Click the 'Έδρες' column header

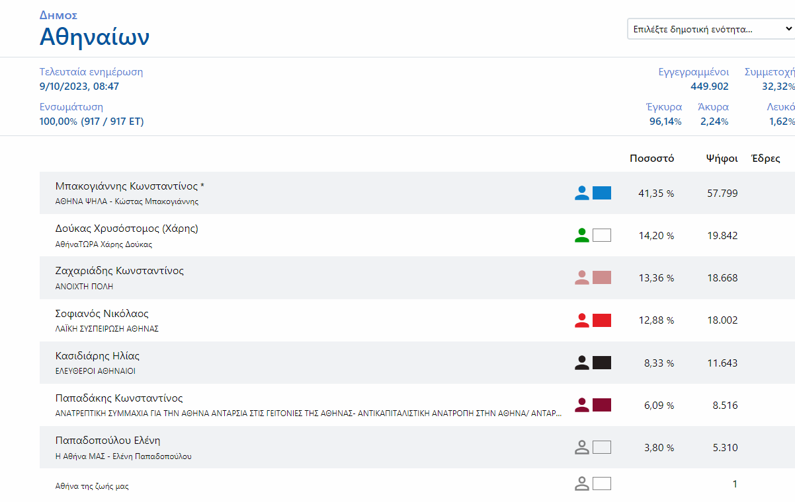tap(766, 159)
